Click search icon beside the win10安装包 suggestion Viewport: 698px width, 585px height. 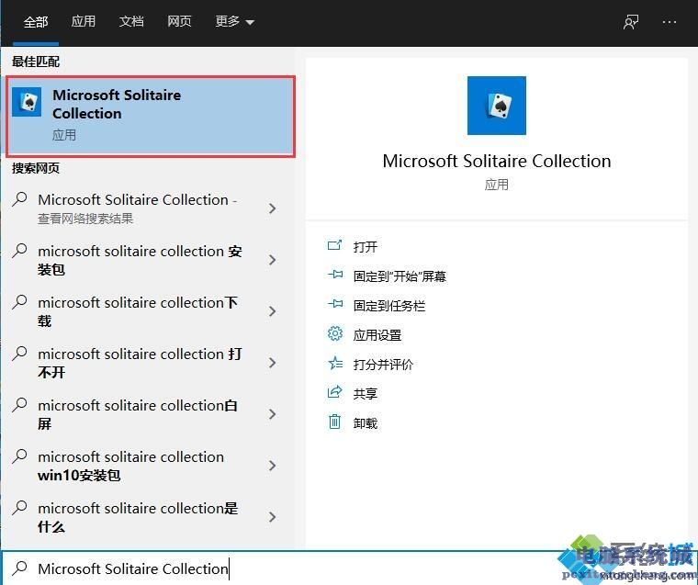tap(19, 456)
